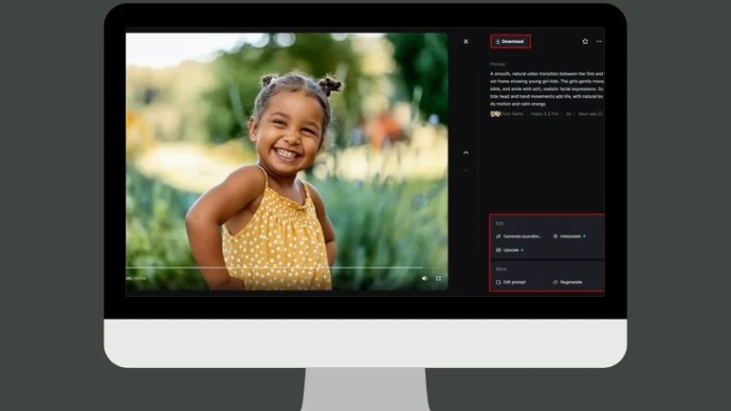Click the Download button
This screenshot has height=411, width=731.
point(510,41)
